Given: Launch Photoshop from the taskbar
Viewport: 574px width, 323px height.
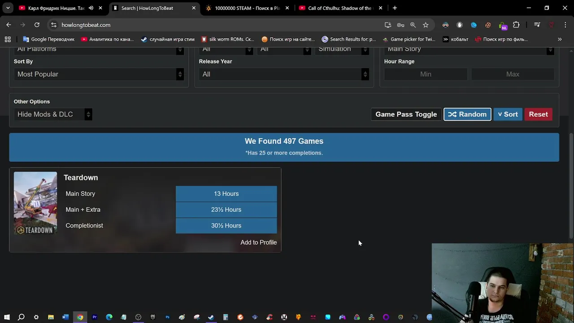Looking at the screenshot, I should coord(167,317).
